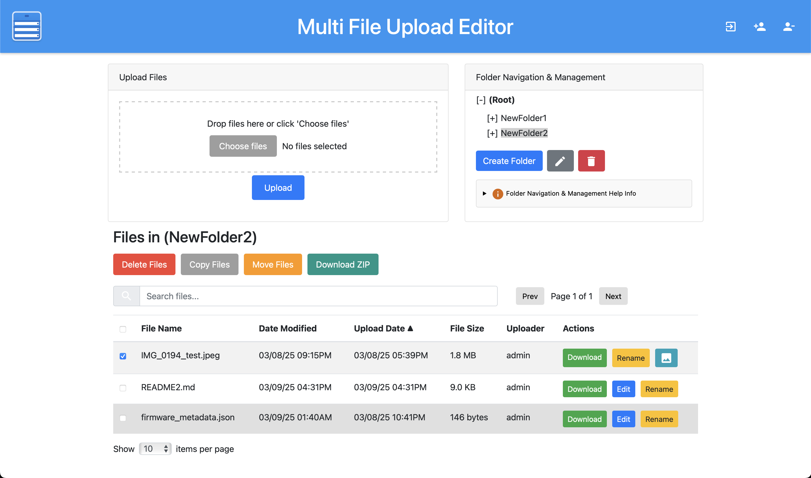
Task: Toggle the select-all header checkbox
Action: click(123, 329)
